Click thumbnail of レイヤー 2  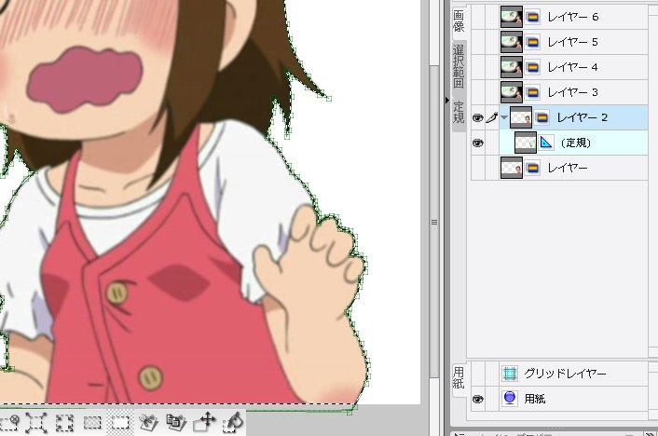pyautogui.click(x=521, y=118)
